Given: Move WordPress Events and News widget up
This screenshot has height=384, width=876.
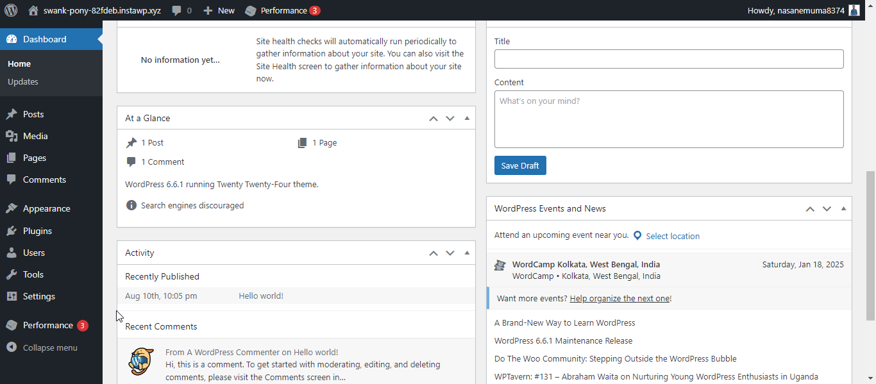Looking at the screenshot, I should 810,208.
